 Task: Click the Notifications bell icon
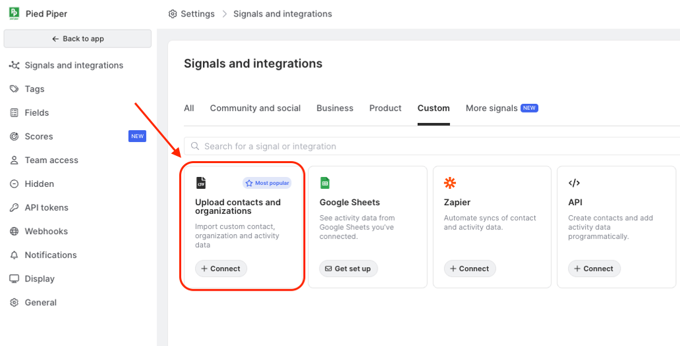point(14,255)
